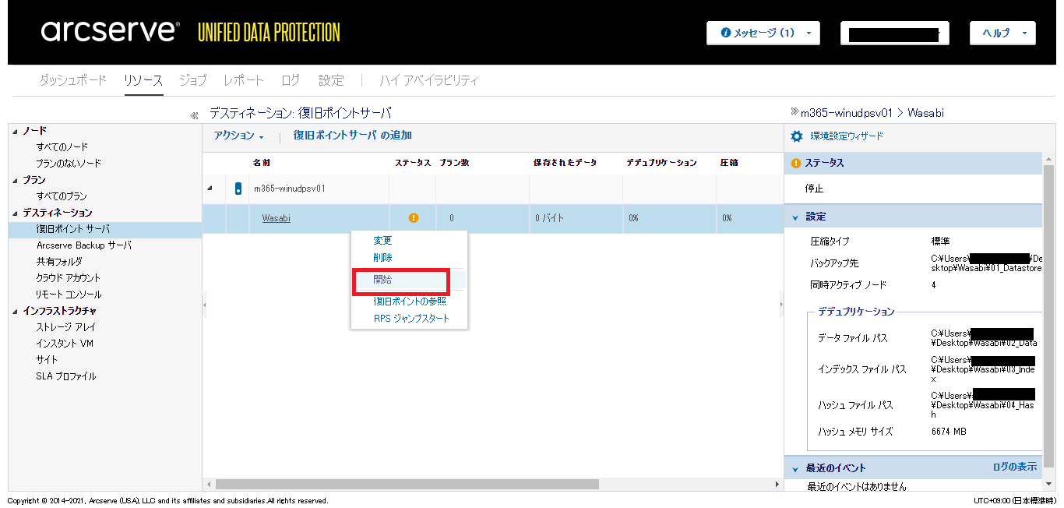Click the breadcrumb double-chevron icon

click(794, 111)
